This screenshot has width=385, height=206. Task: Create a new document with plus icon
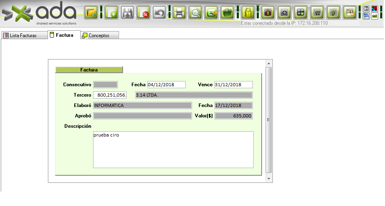[x=111, y=12]
